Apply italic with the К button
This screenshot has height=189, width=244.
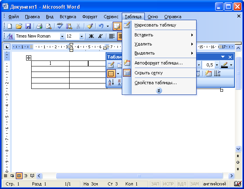pyautogui.click(x=100, y=36)
